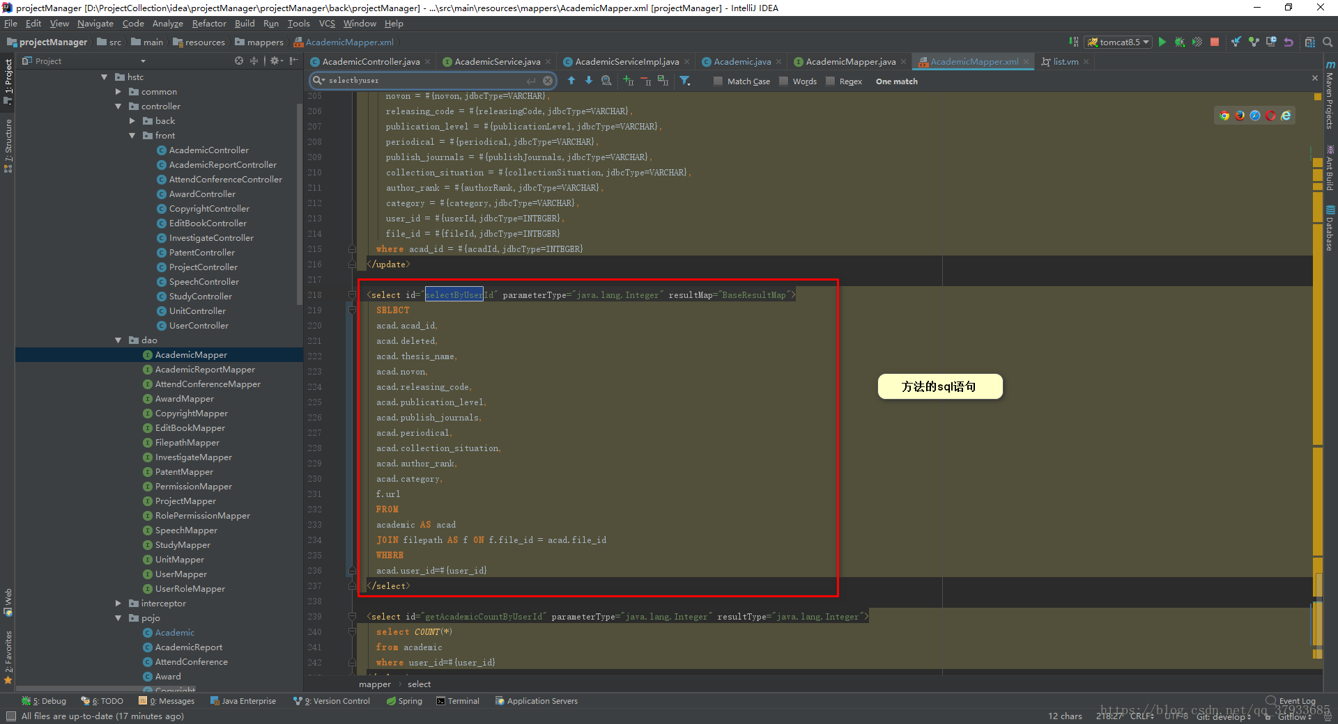Click the VCS commit changes icon
The width and height of the screenshot is (1338, 724).
[1254, 42]
